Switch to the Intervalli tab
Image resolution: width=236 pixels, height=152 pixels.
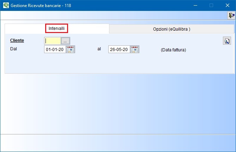[56, 28]
